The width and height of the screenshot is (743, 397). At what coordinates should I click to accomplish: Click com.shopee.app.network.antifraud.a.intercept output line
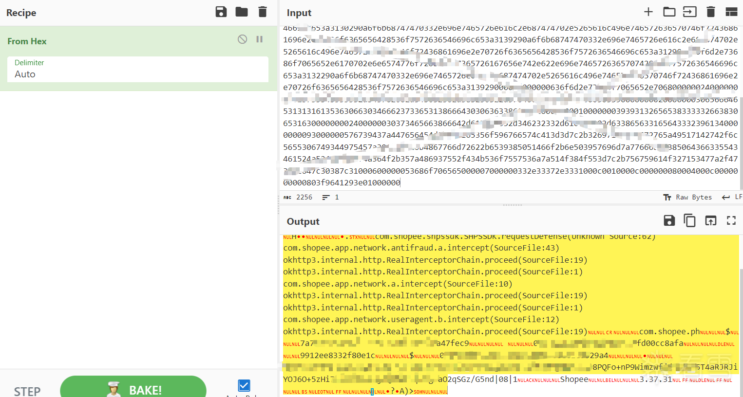click(421, 248)
